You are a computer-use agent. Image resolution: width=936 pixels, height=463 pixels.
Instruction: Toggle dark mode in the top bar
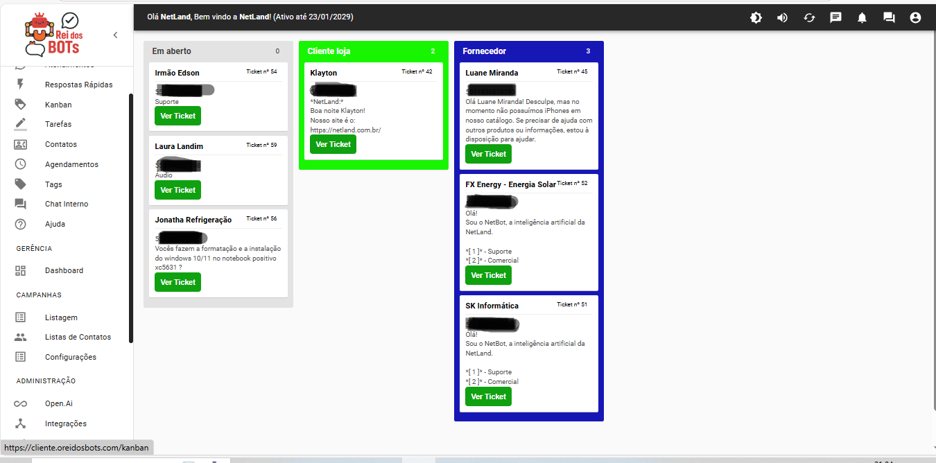(x=756, y=17)
